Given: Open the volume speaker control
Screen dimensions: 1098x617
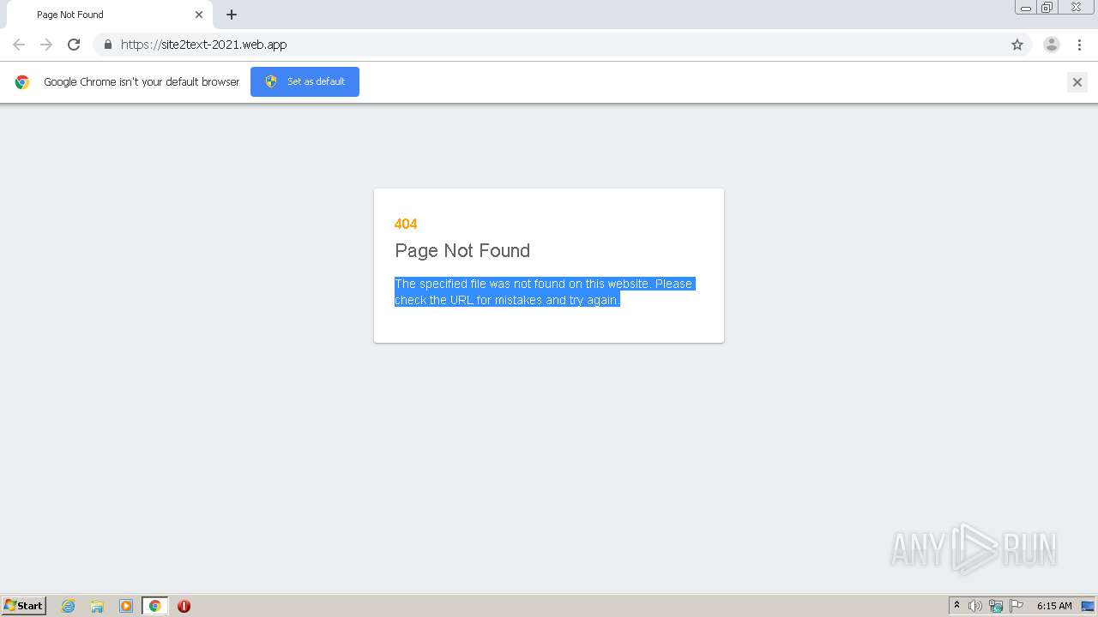Looking at the screenshot, I should coord(975,606).
